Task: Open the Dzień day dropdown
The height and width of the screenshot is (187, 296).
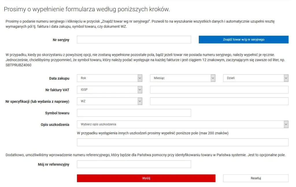Action: coord(253,78)
